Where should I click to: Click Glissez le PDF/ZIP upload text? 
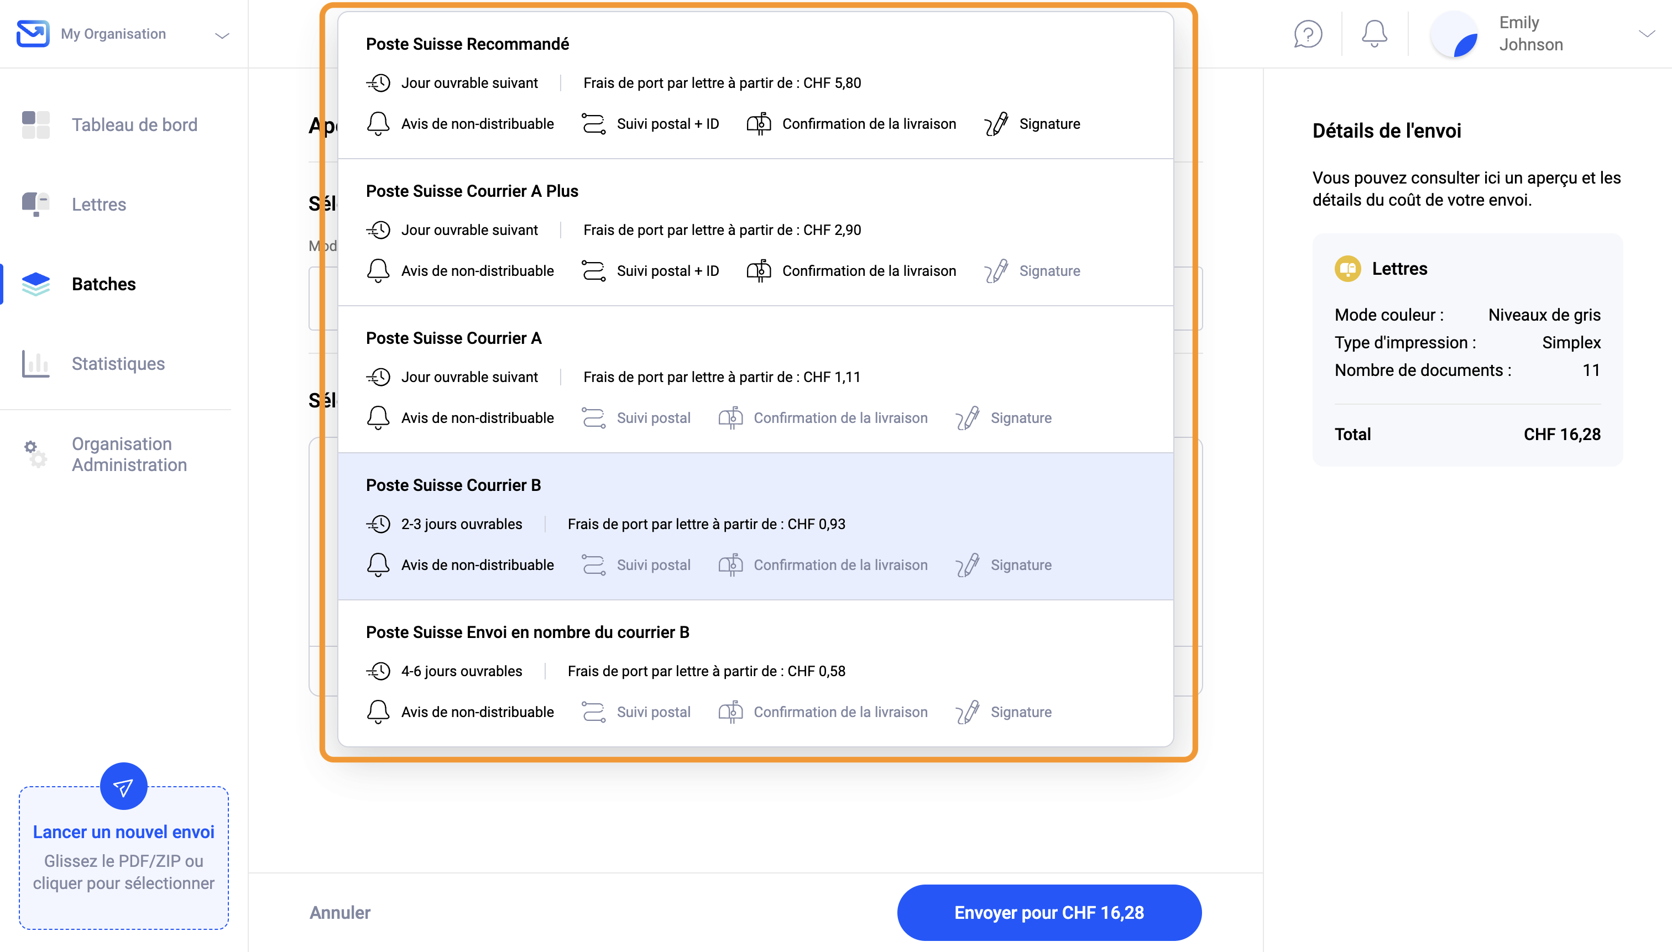tap(124, 872)
